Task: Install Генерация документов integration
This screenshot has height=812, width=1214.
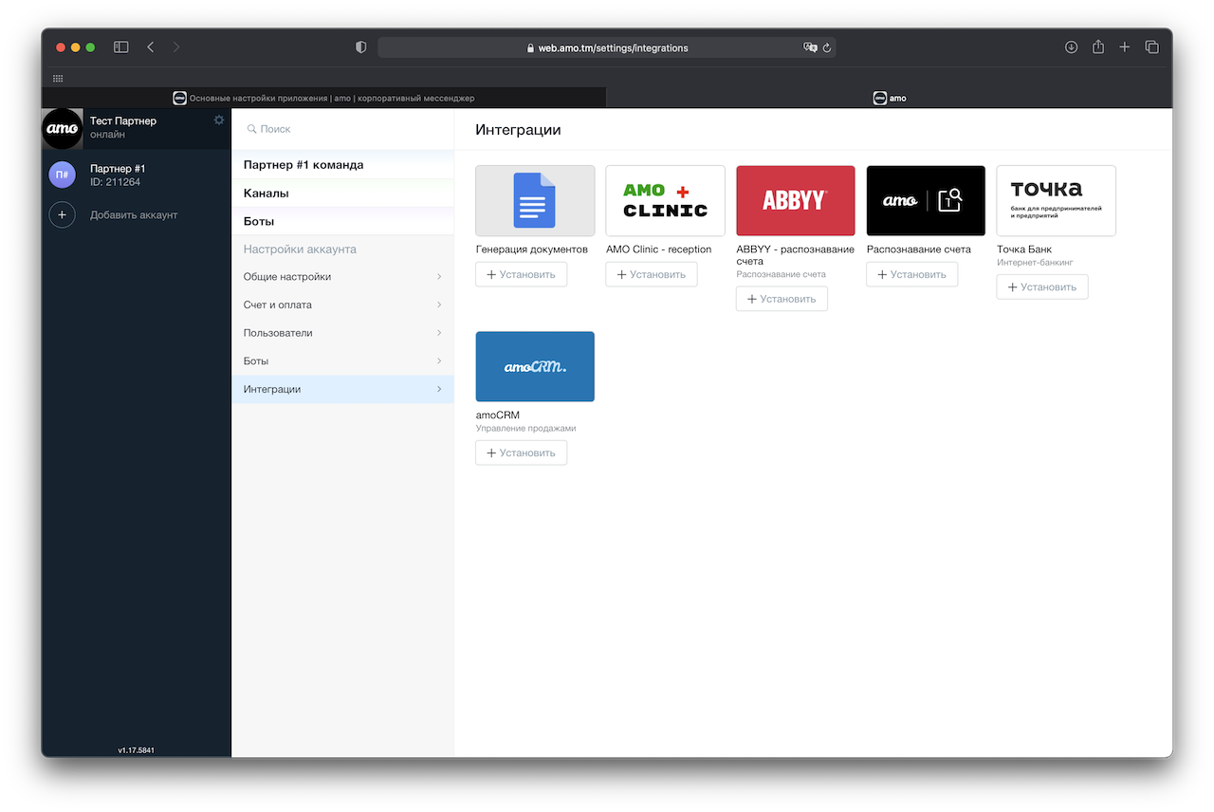Action: click(x=522, y=274)
